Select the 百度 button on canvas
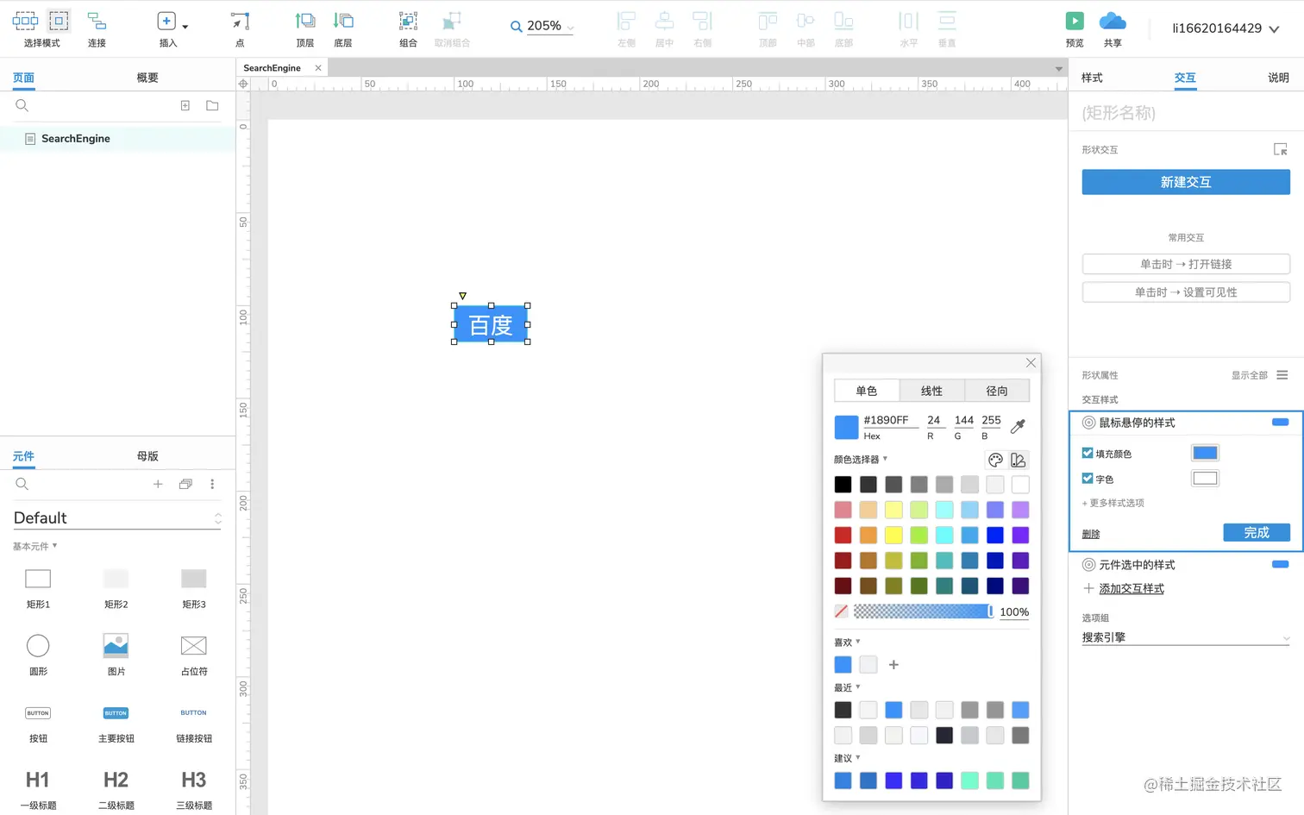This screenshot has height=815, width=1304. tap(491, 324)
